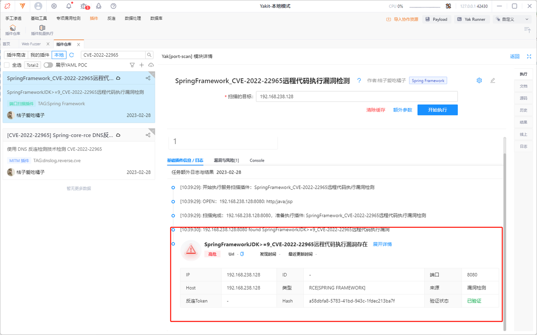This screenshot has height=335, width=537.
Task: Open the user avatar menu
Action: (x=38, y=6)
